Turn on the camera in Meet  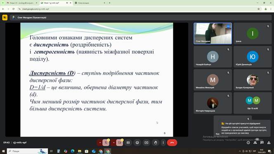click(119, 142)
